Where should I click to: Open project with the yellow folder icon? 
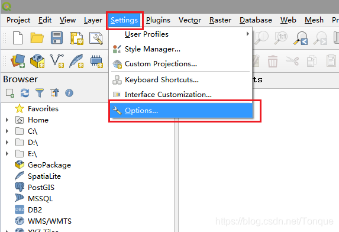point(37,38)
